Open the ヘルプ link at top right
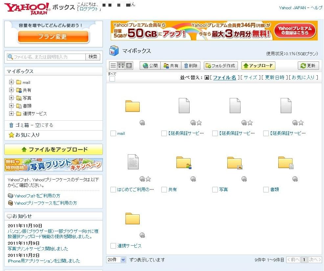324x271 pixels. pos(316,8)
